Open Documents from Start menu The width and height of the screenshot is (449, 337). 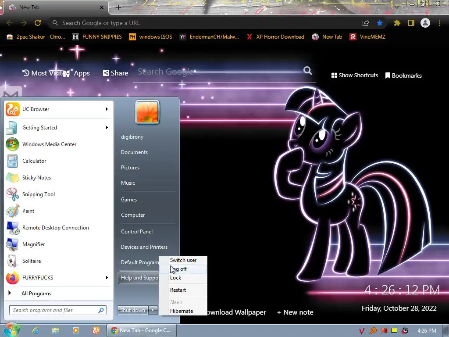coord(134,152)
